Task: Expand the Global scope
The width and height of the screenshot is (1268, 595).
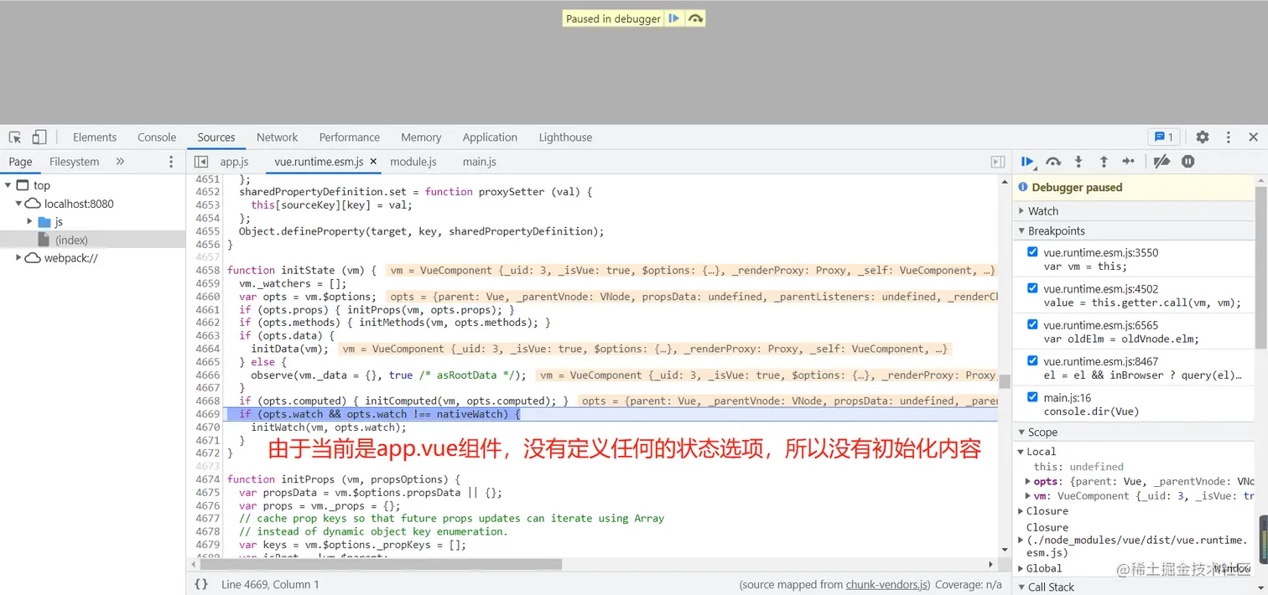Action: (1021, 568)
